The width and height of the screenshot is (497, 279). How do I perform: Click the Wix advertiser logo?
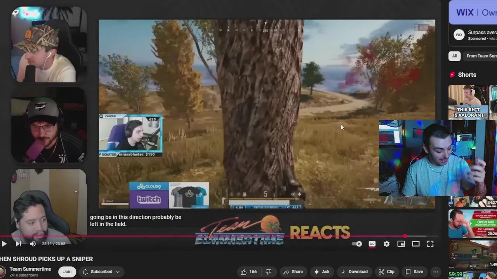click(x=459, y=35)
